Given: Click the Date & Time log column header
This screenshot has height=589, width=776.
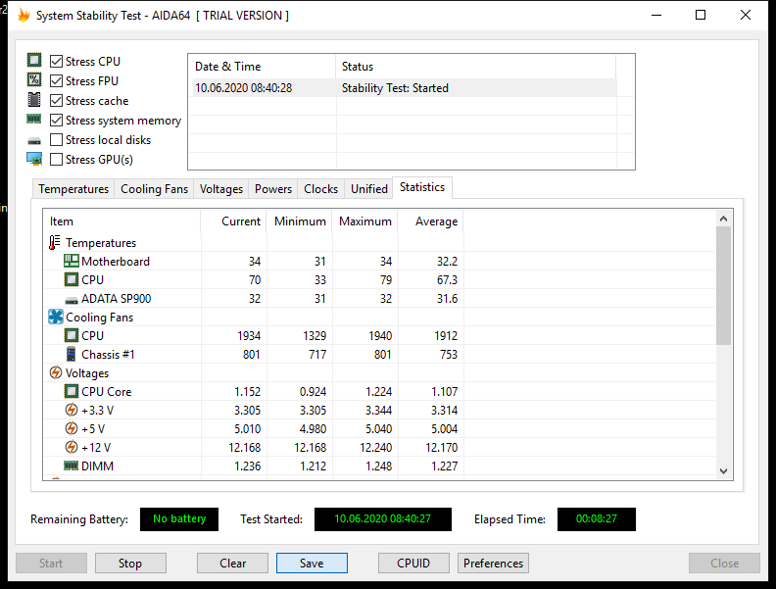Looking at the screenshot, I should click(263, 67).
